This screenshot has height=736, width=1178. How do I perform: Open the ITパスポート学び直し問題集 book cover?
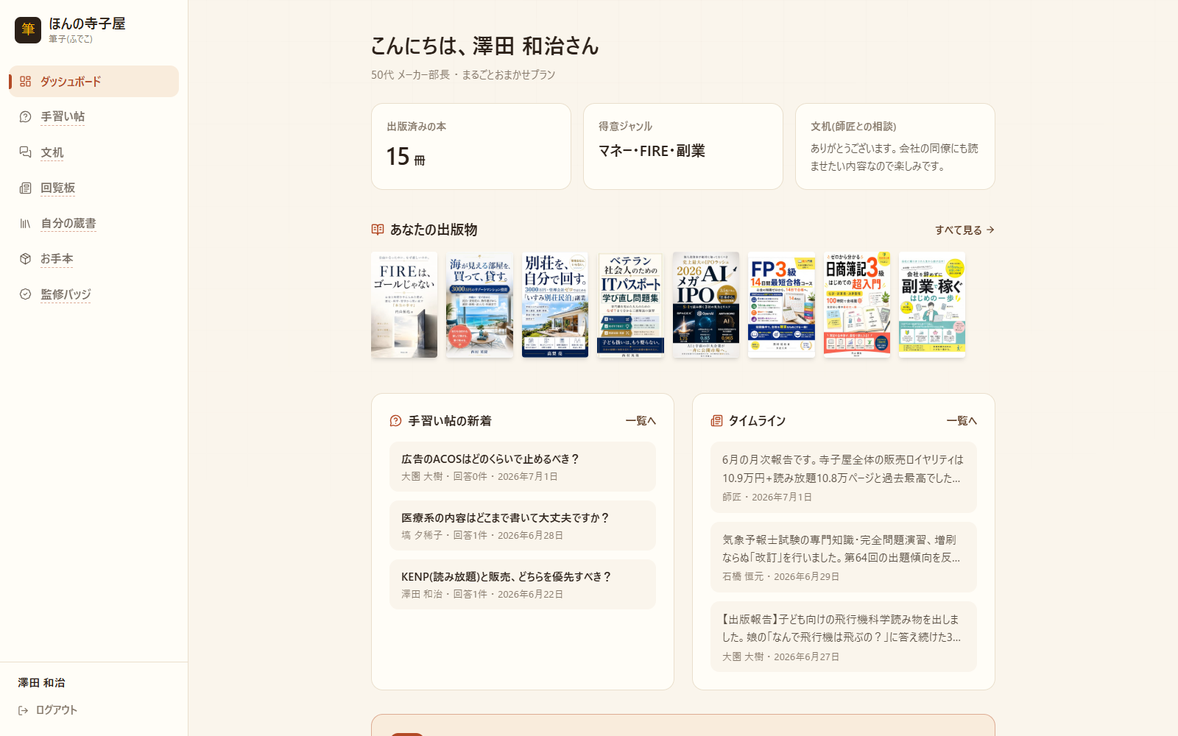pos(630,305)
